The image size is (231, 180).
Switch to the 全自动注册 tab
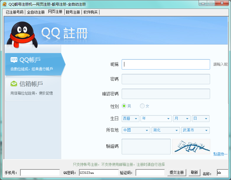pyautogui.click(x=36, y=12)
